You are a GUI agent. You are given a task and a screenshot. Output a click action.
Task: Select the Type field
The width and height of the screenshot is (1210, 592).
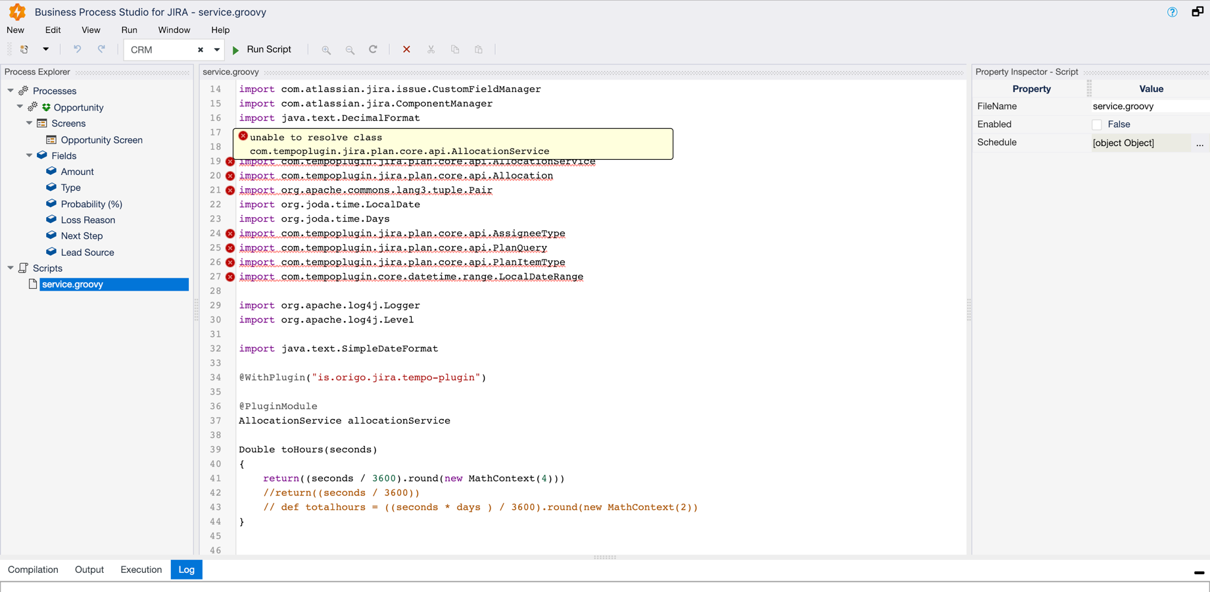[70, 187]
